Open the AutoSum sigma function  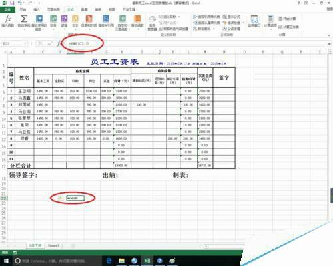[24, 21]
